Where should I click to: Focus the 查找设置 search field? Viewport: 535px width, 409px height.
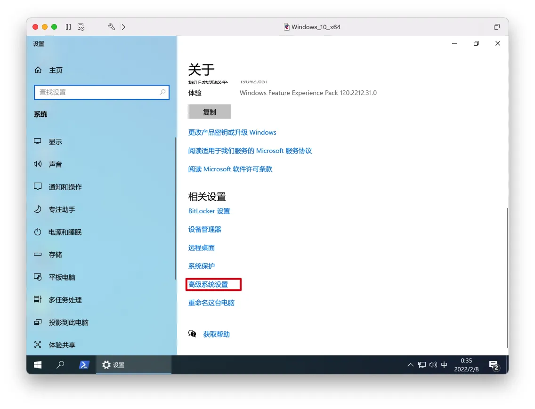pyautogui.click(x=102, y=92)
